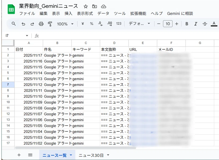Select the メールID header cell
The width and height of the screenshot is (219, 160).
point(171,49)
